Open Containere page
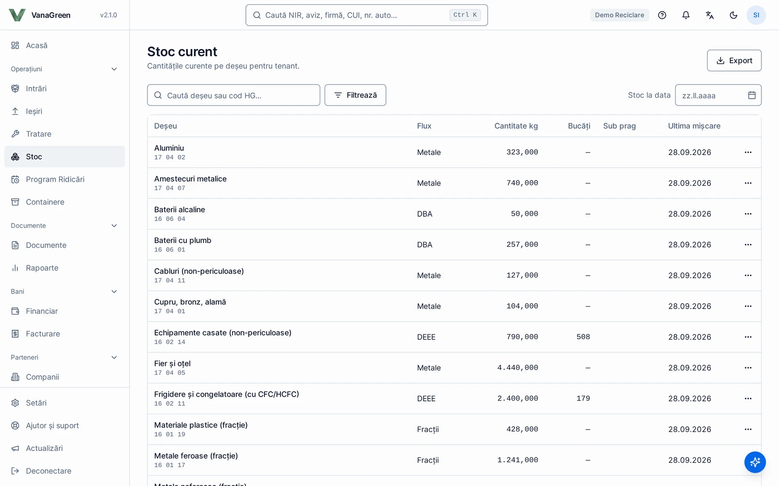779x486 pixels. pos(65,202)
